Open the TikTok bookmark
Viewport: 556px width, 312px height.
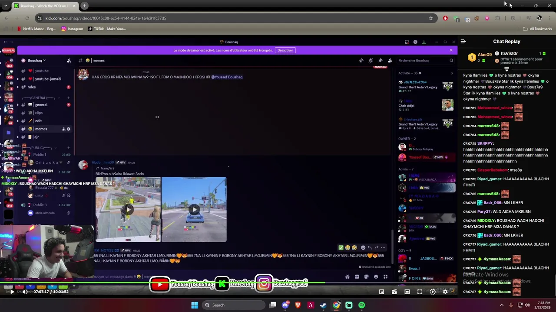point(107,29)
